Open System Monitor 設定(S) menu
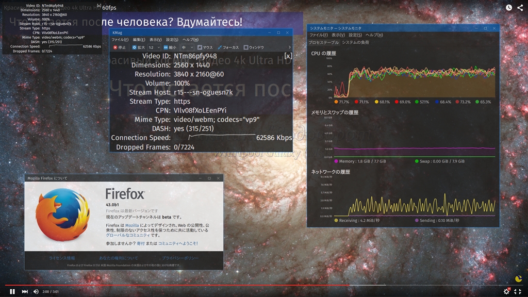This screenshot has height=297, width=528. (x=355, y=35)
